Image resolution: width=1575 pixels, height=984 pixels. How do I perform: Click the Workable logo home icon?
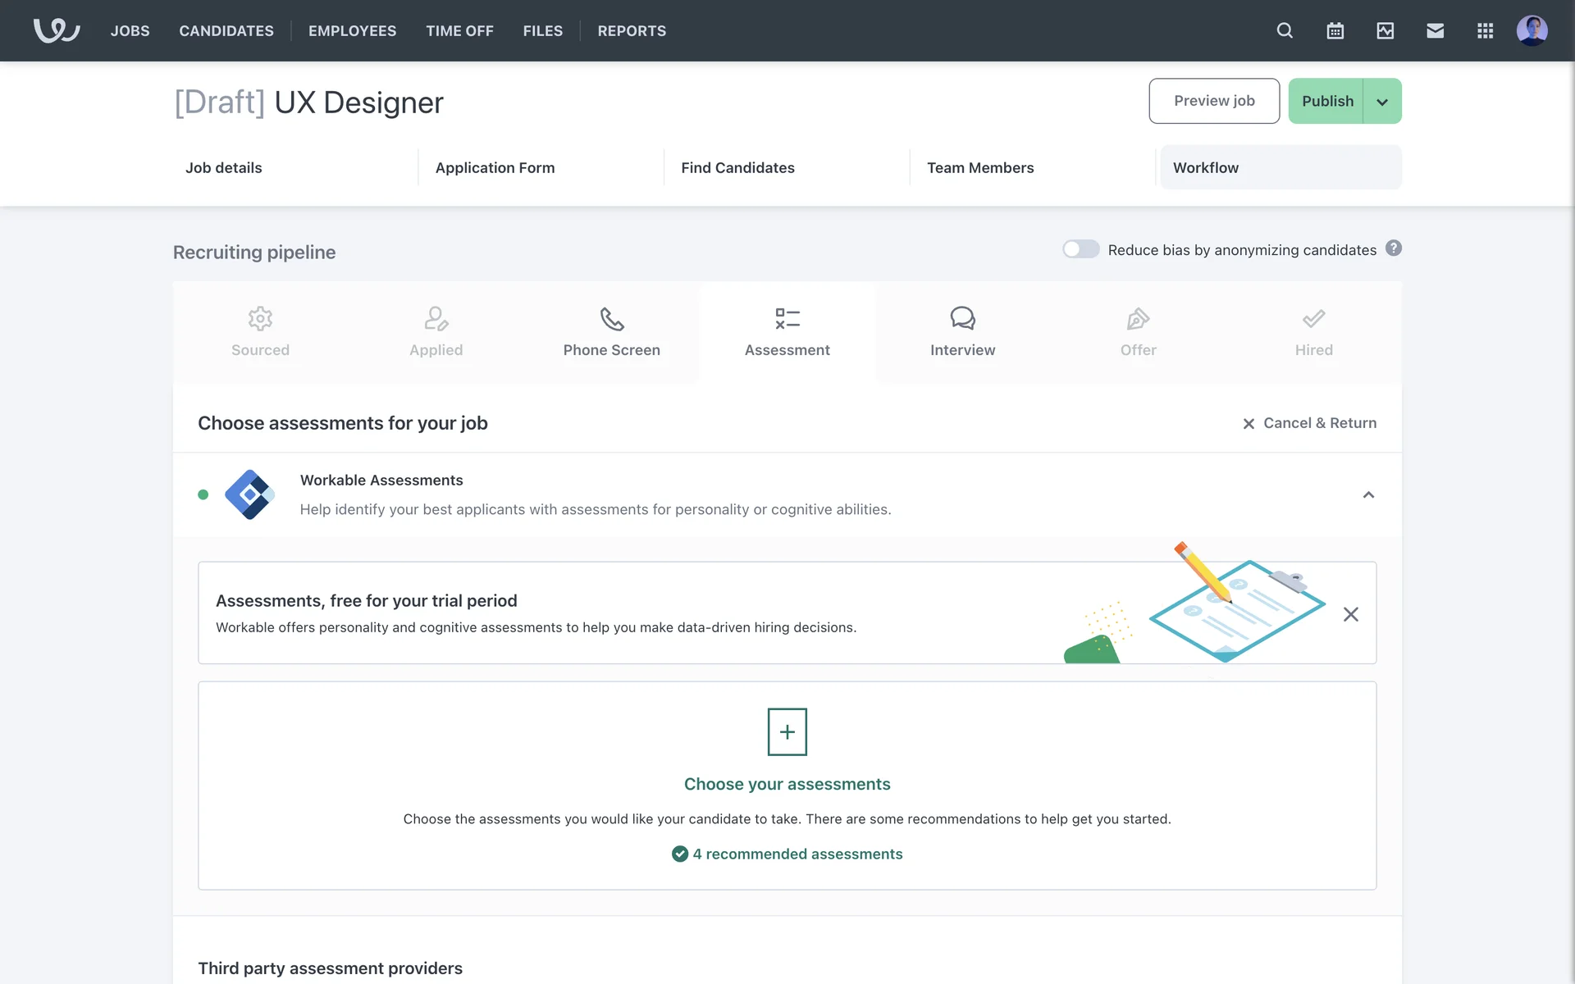[x=57, y=30]
